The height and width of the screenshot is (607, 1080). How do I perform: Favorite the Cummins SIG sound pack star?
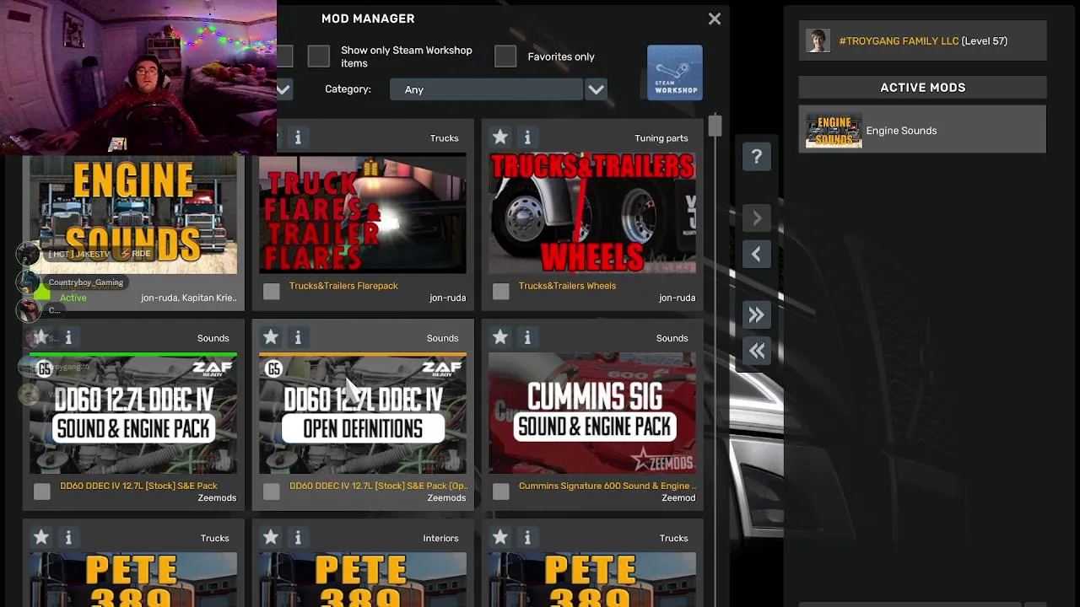500,337
